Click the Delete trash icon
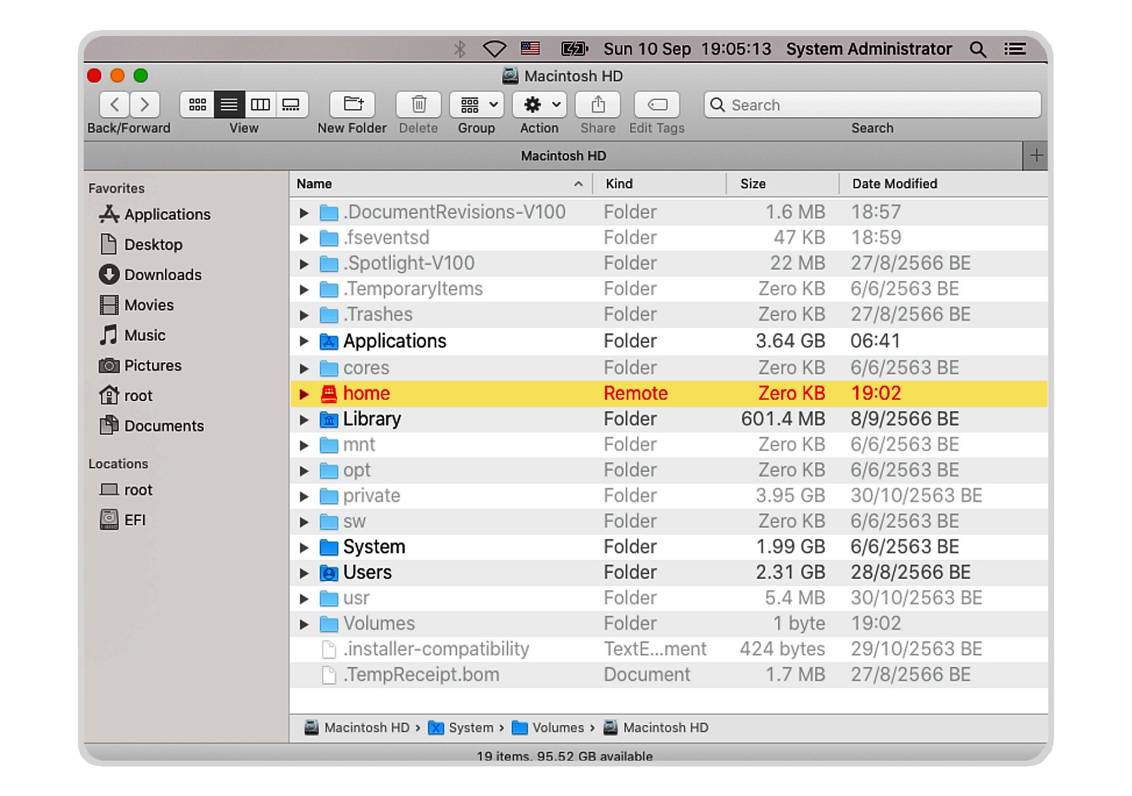Image resolution: width=1132 pixels, height=796 pixels. pyautogui.click(x=419, y=104)
